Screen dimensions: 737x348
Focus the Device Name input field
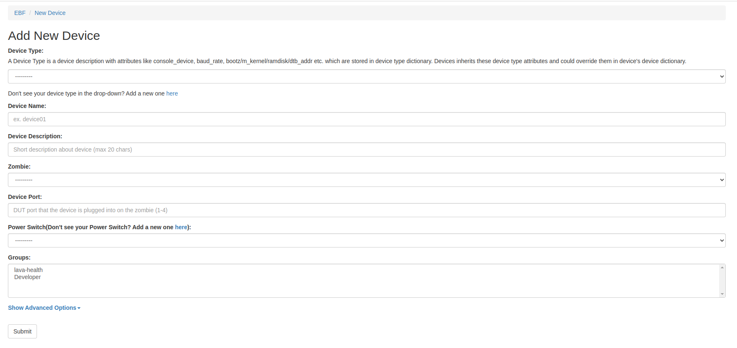[x=366, y=119]
